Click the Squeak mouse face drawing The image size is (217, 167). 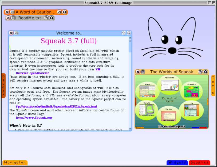(x=172, y=37)
